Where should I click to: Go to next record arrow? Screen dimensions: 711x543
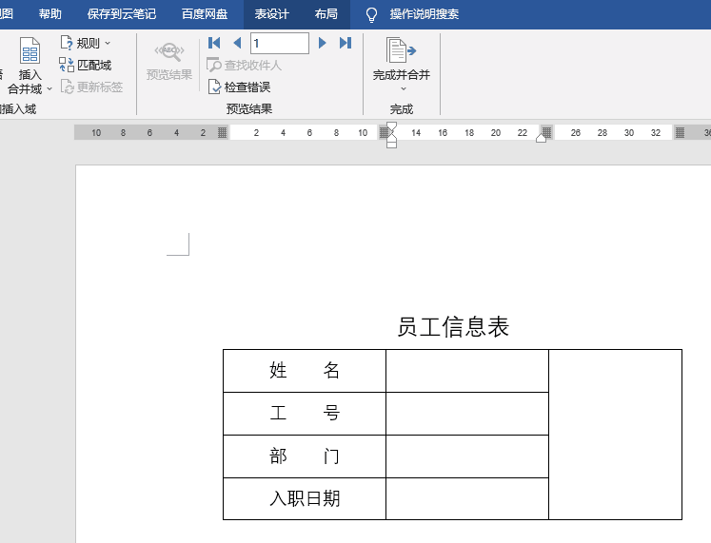[x=322, y=43]
